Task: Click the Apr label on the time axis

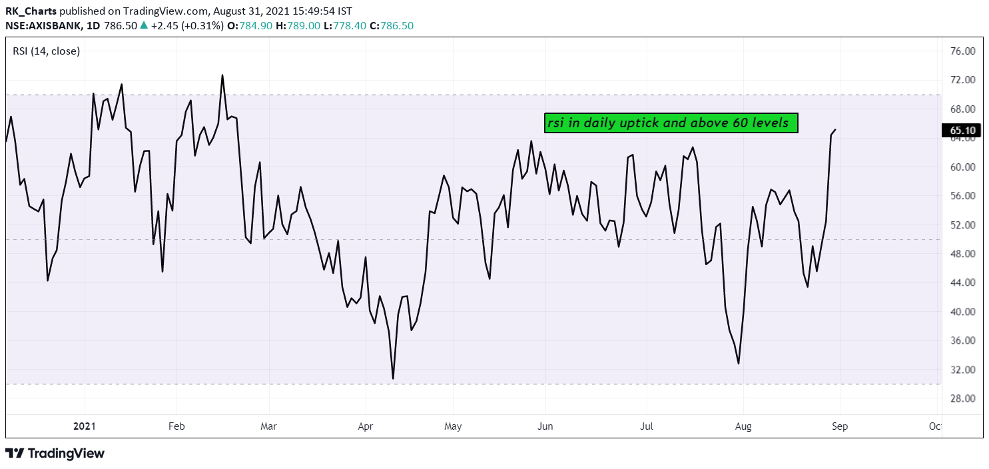Action: [x=366, y=426]
